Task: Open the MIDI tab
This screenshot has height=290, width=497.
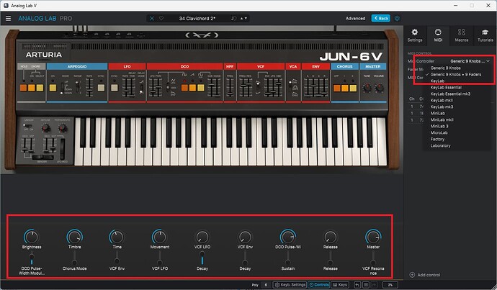Action: point(438,35)
